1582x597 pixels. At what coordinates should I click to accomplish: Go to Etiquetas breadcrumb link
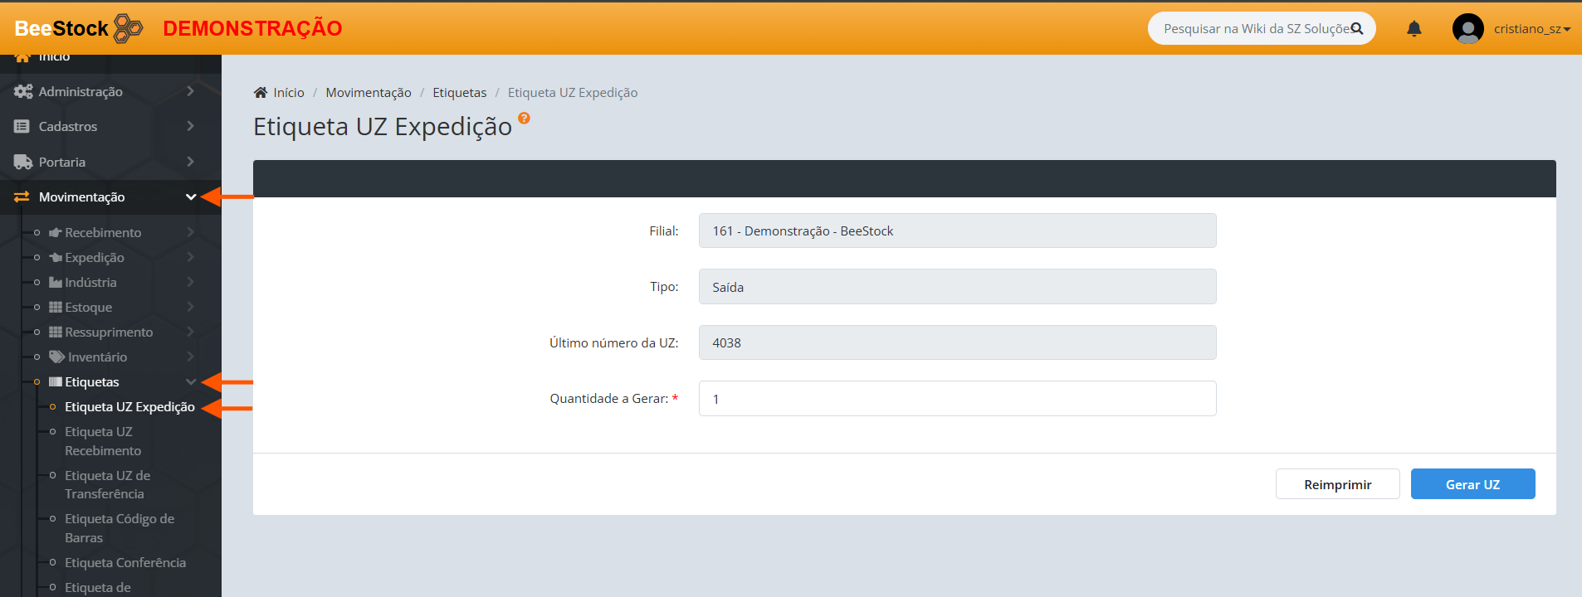coord(459,93)
